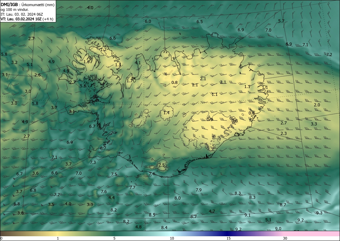Click the '3.8' value label

[x=20, y=213]
